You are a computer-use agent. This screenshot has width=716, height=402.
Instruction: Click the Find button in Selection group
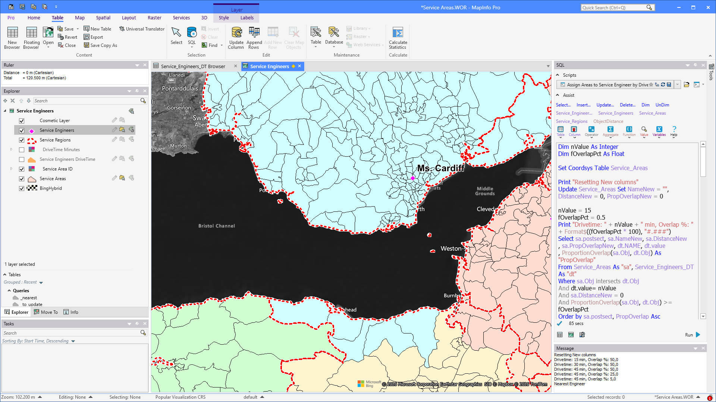pos(212,45)
